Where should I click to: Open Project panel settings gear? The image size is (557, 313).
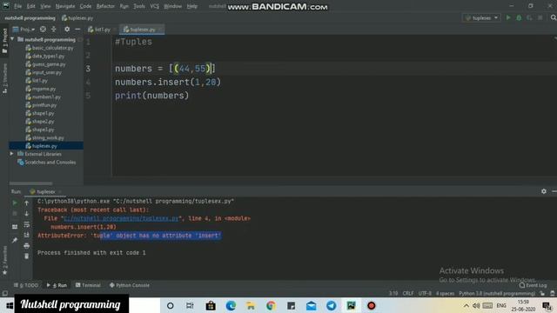[x=67, y=29]
